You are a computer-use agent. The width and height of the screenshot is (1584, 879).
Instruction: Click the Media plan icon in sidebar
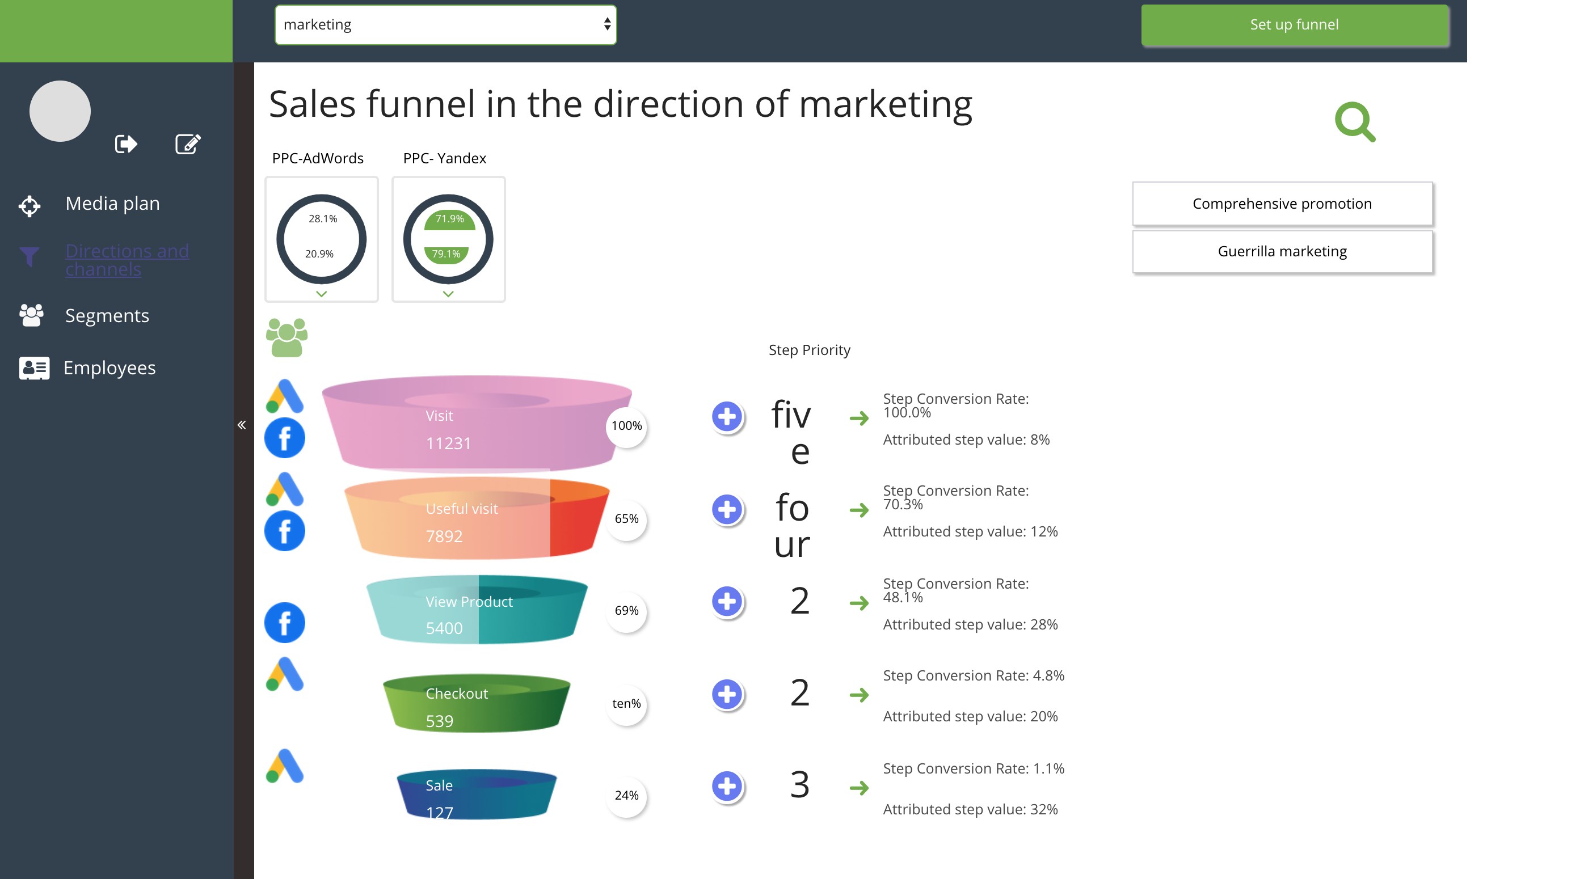click(30, 204)
